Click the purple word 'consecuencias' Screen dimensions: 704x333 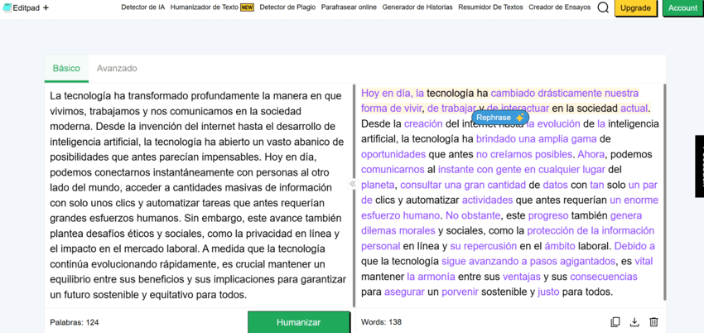pyautogui.click(x=604, y=277)
